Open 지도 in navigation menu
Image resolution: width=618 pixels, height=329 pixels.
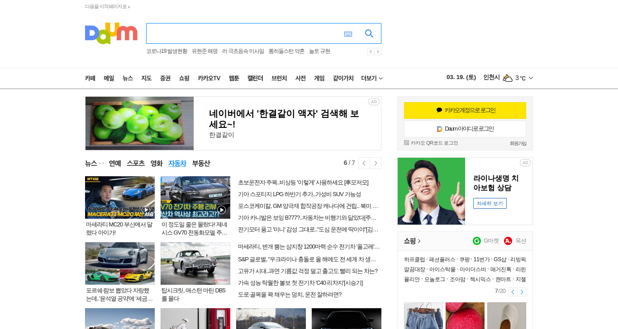coord(146,78)
